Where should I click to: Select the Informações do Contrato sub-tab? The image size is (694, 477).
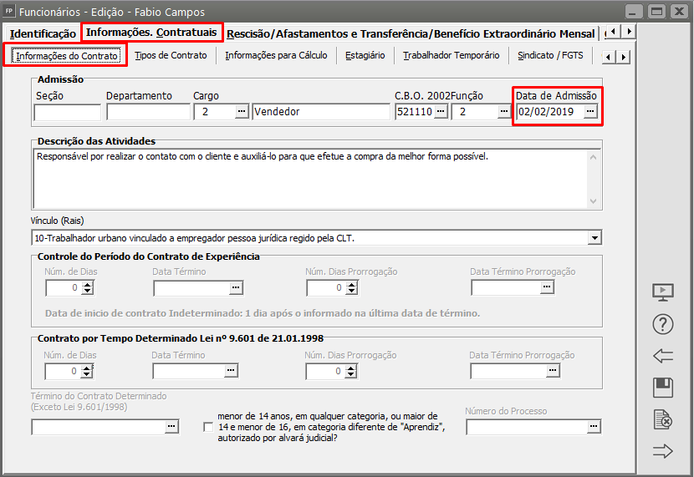coord(66,56)
